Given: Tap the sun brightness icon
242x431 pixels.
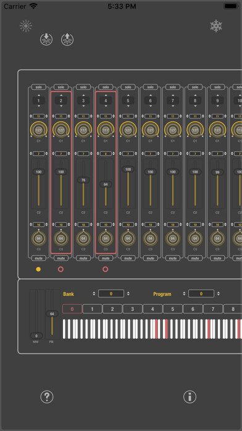Looking at the screenshot, I should 26,26.
